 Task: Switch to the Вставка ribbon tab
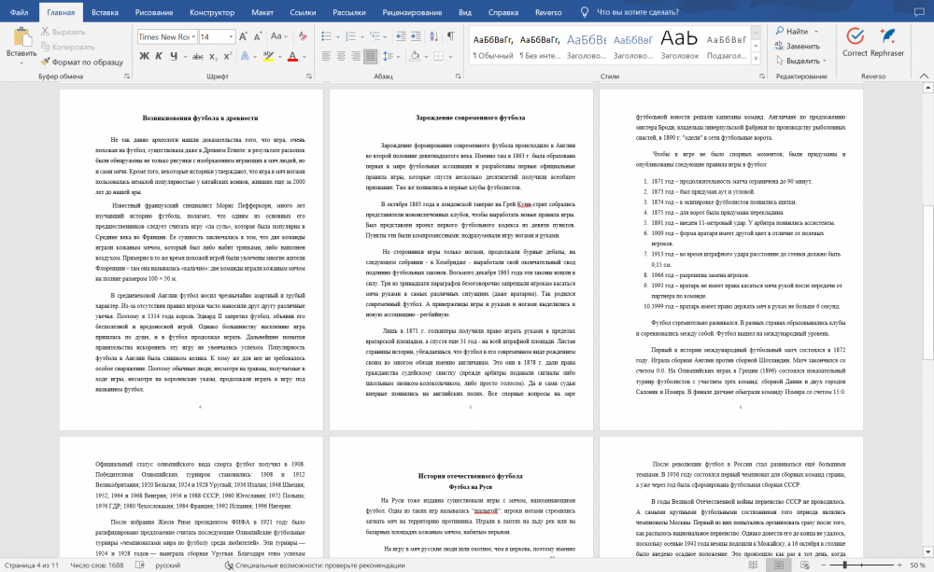click(x=105, y=12)
